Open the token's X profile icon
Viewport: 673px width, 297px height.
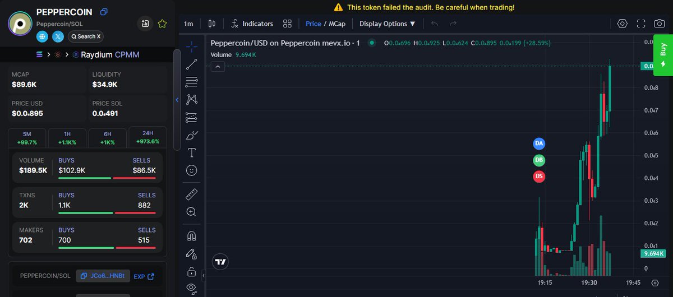[x=58, y=36]
